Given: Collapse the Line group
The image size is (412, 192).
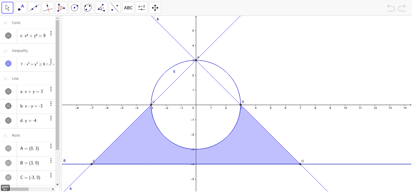Looking at the screenshot, I should pyautogui.click(x=5, y=79).
